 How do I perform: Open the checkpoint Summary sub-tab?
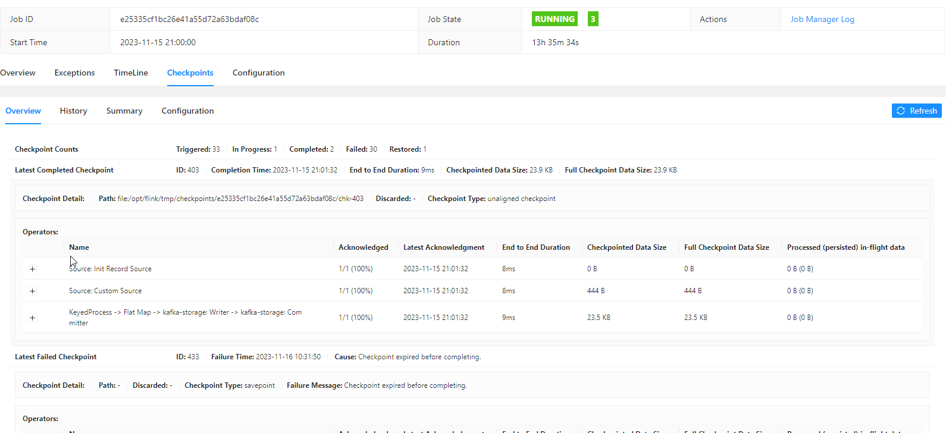tap(124, 111)
